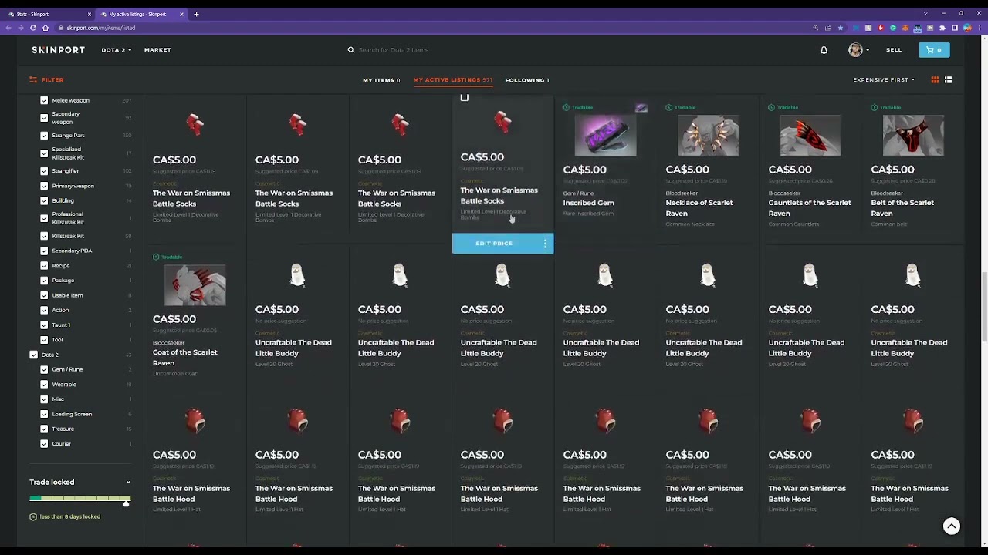Adjust the Trade locked slider handle
The height and width of the screenshot is (555, 988).
[127, 503]
